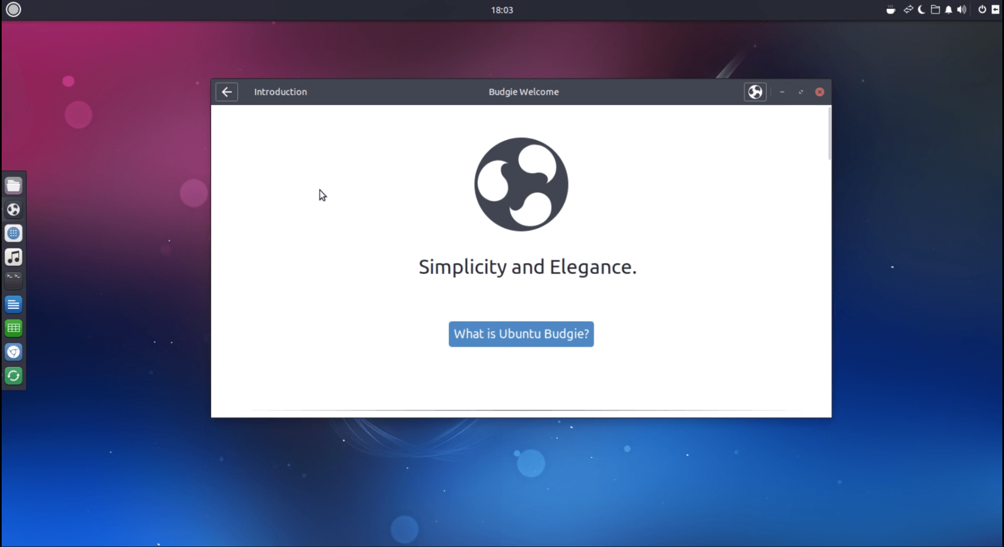Launch Files from the dock
1004x547 pixels.
pyautogui.click(x=14, y=185)
